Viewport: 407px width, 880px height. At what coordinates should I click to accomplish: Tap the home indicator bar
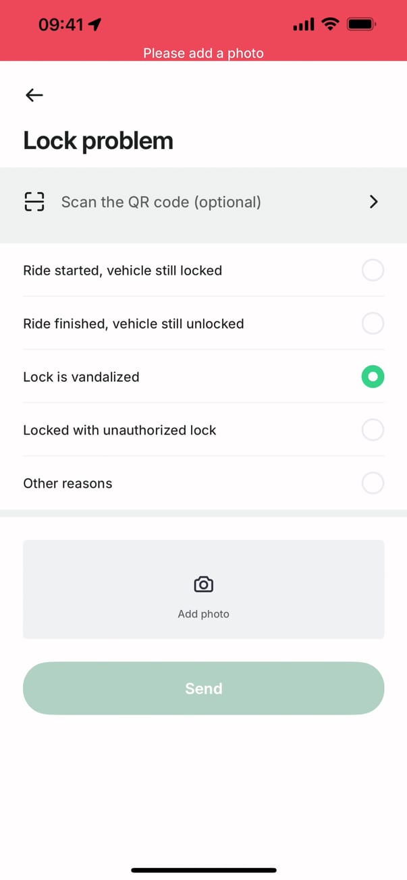click(203, 870)
